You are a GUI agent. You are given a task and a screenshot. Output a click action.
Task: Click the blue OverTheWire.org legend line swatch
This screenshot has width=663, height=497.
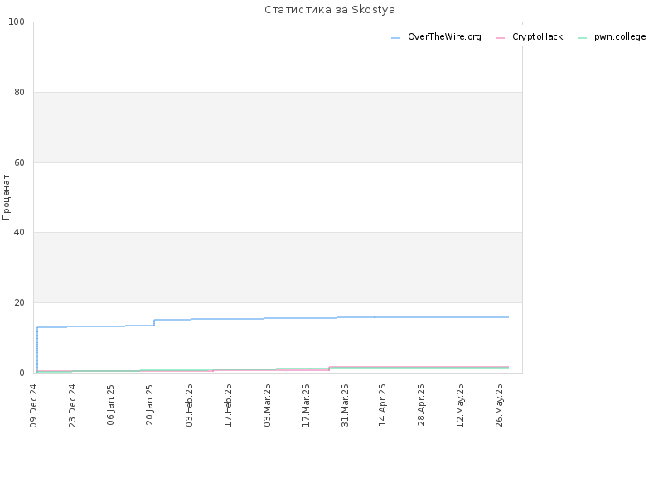point(396,38)
